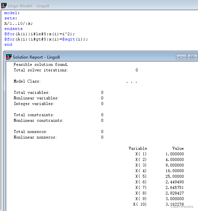The image size is (198, 211).
Task: Click the 'Nonlinear nonzeros:' label
Action: click(35, 137)
